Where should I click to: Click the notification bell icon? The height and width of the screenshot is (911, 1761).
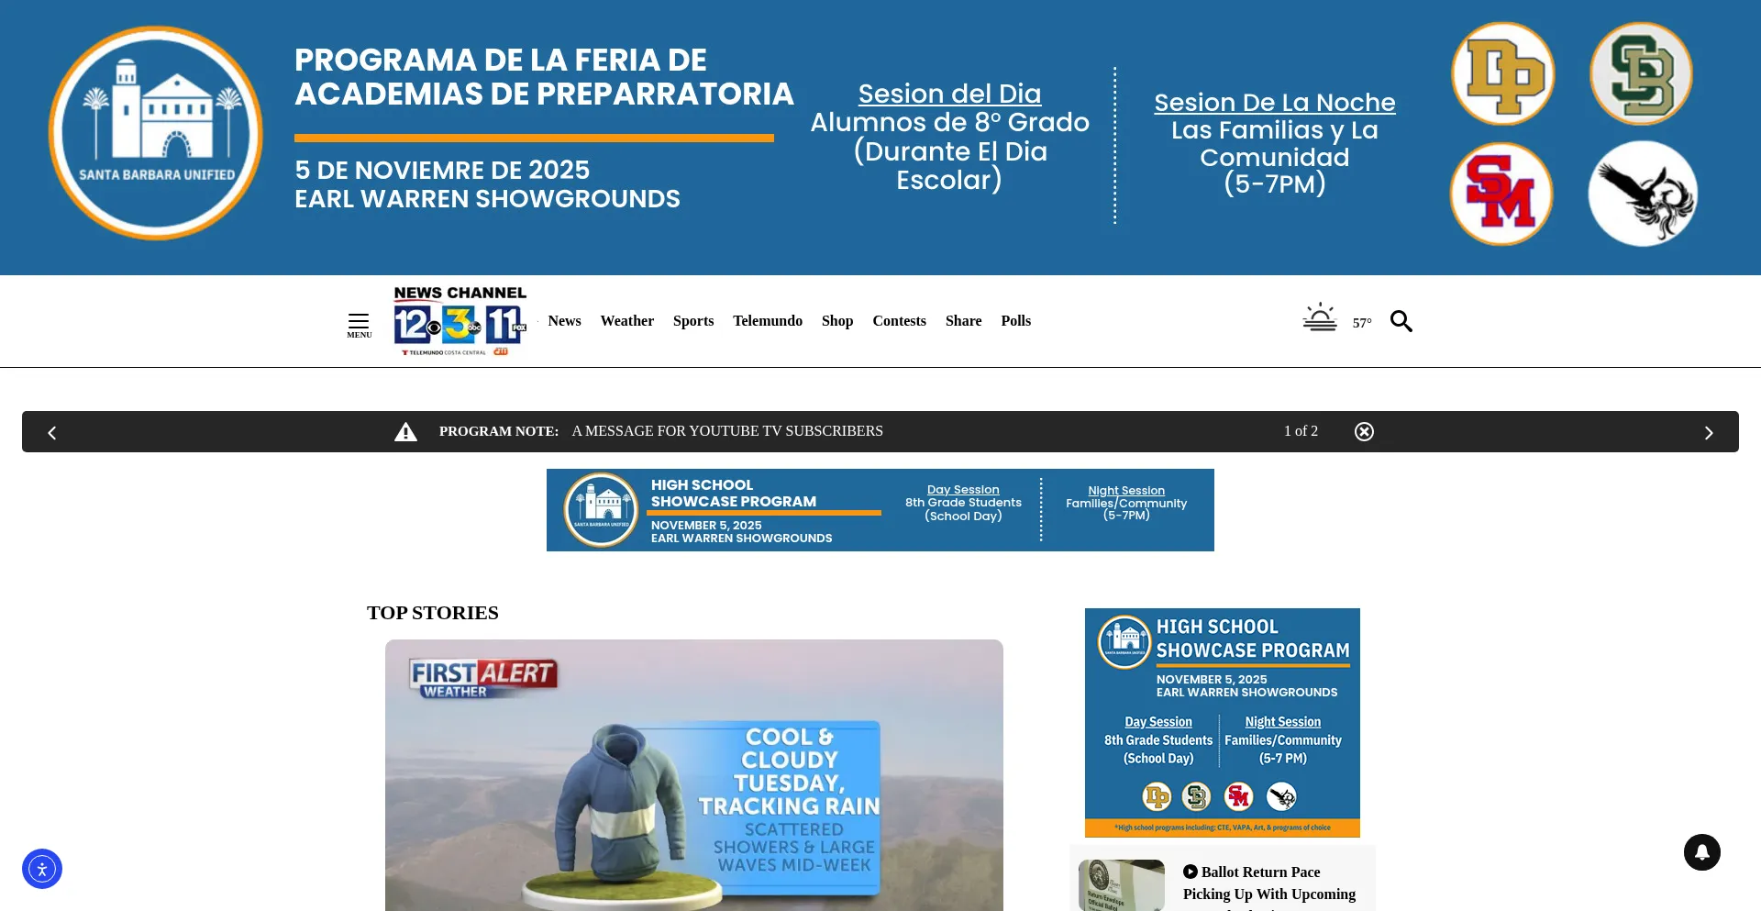1701,852
